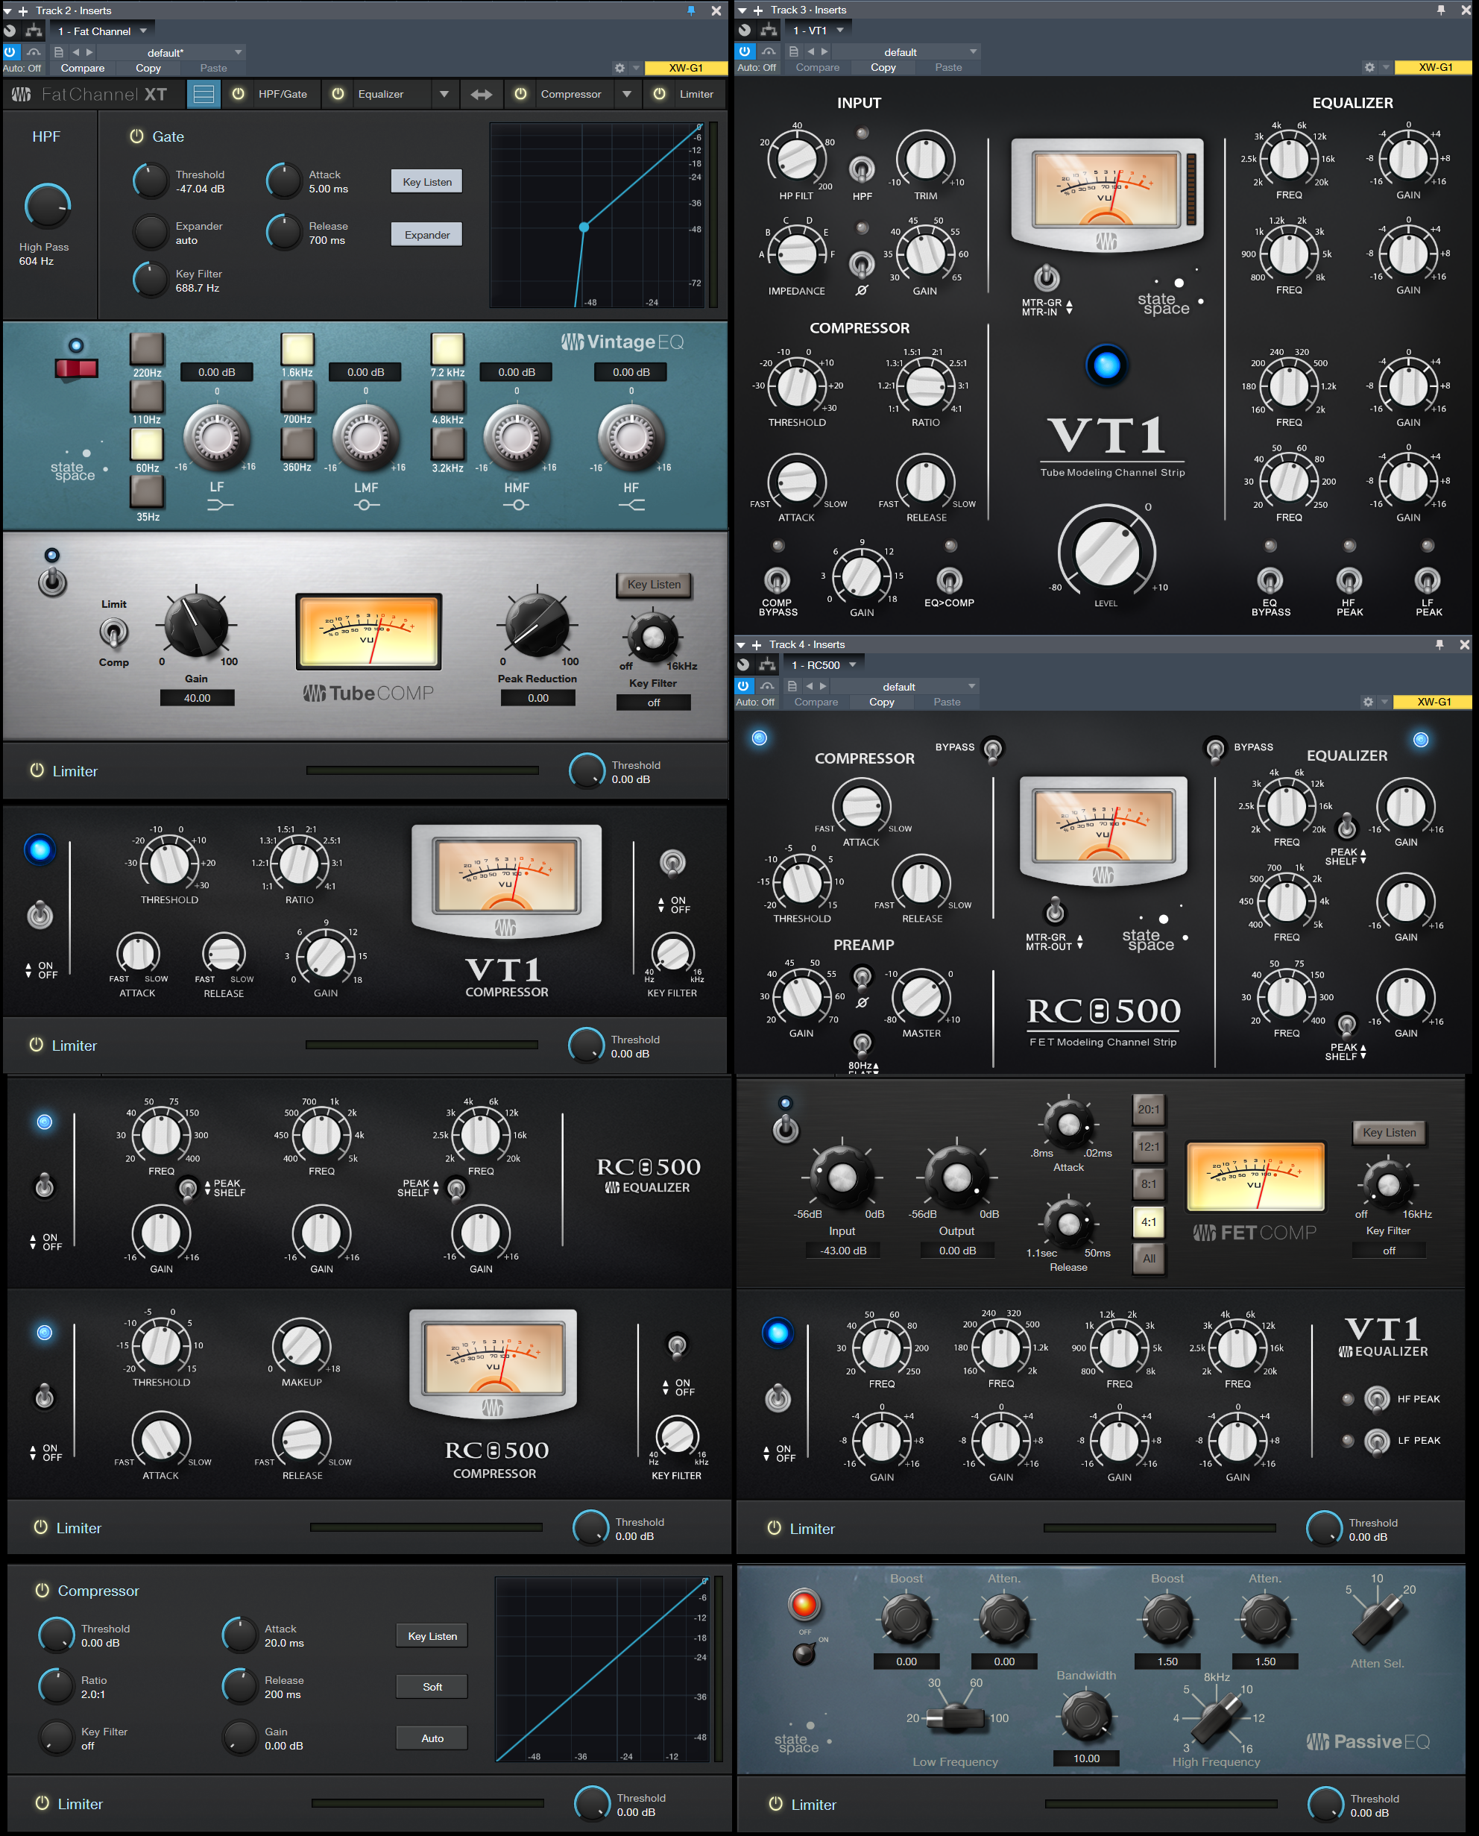Click the Vintage EQ HF shelf symbol

coord(631,505)
